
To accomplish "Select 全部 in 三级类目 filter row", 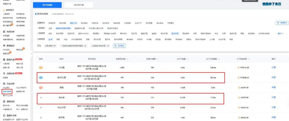I will 50,39.
